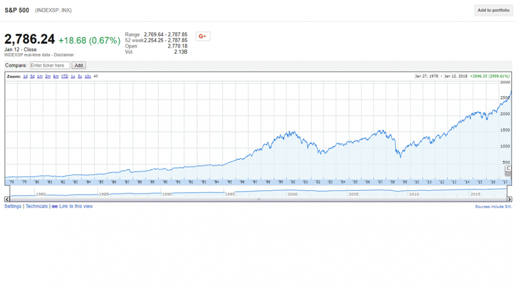The height and width of the screenshot is (291, 517).
Task: Set chart zoom to 1d
Action: tap(25, 76)
